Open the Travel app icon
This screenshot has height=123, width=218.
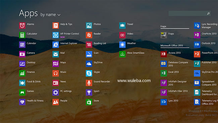pyautogui.click(x=122, y=26)
